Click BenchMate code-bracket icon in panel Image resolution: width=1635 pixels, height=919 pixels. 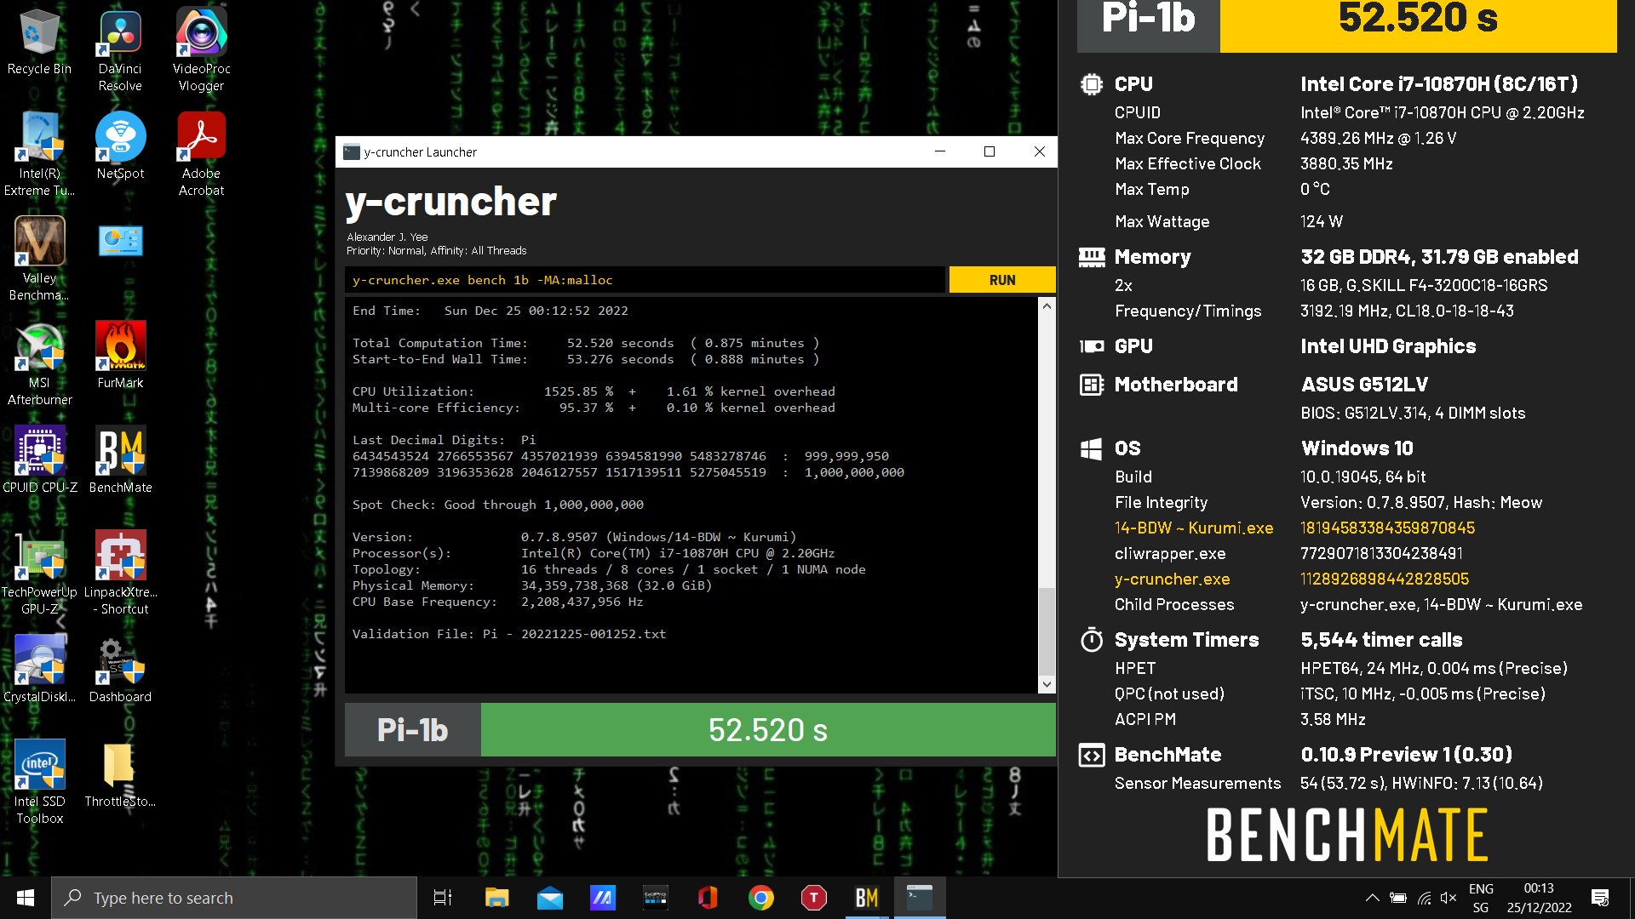1091,755
